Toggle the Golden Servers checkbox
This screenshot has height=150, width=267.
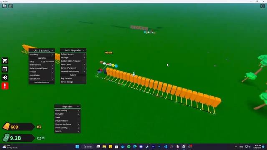coord(84,54)
